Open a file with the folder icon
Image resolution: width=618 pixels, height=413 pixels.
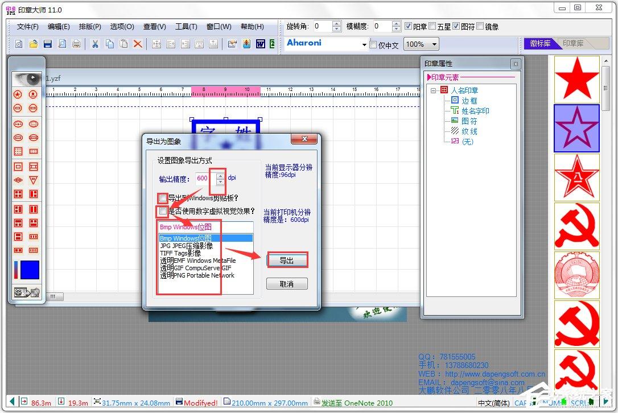[34, 44]
